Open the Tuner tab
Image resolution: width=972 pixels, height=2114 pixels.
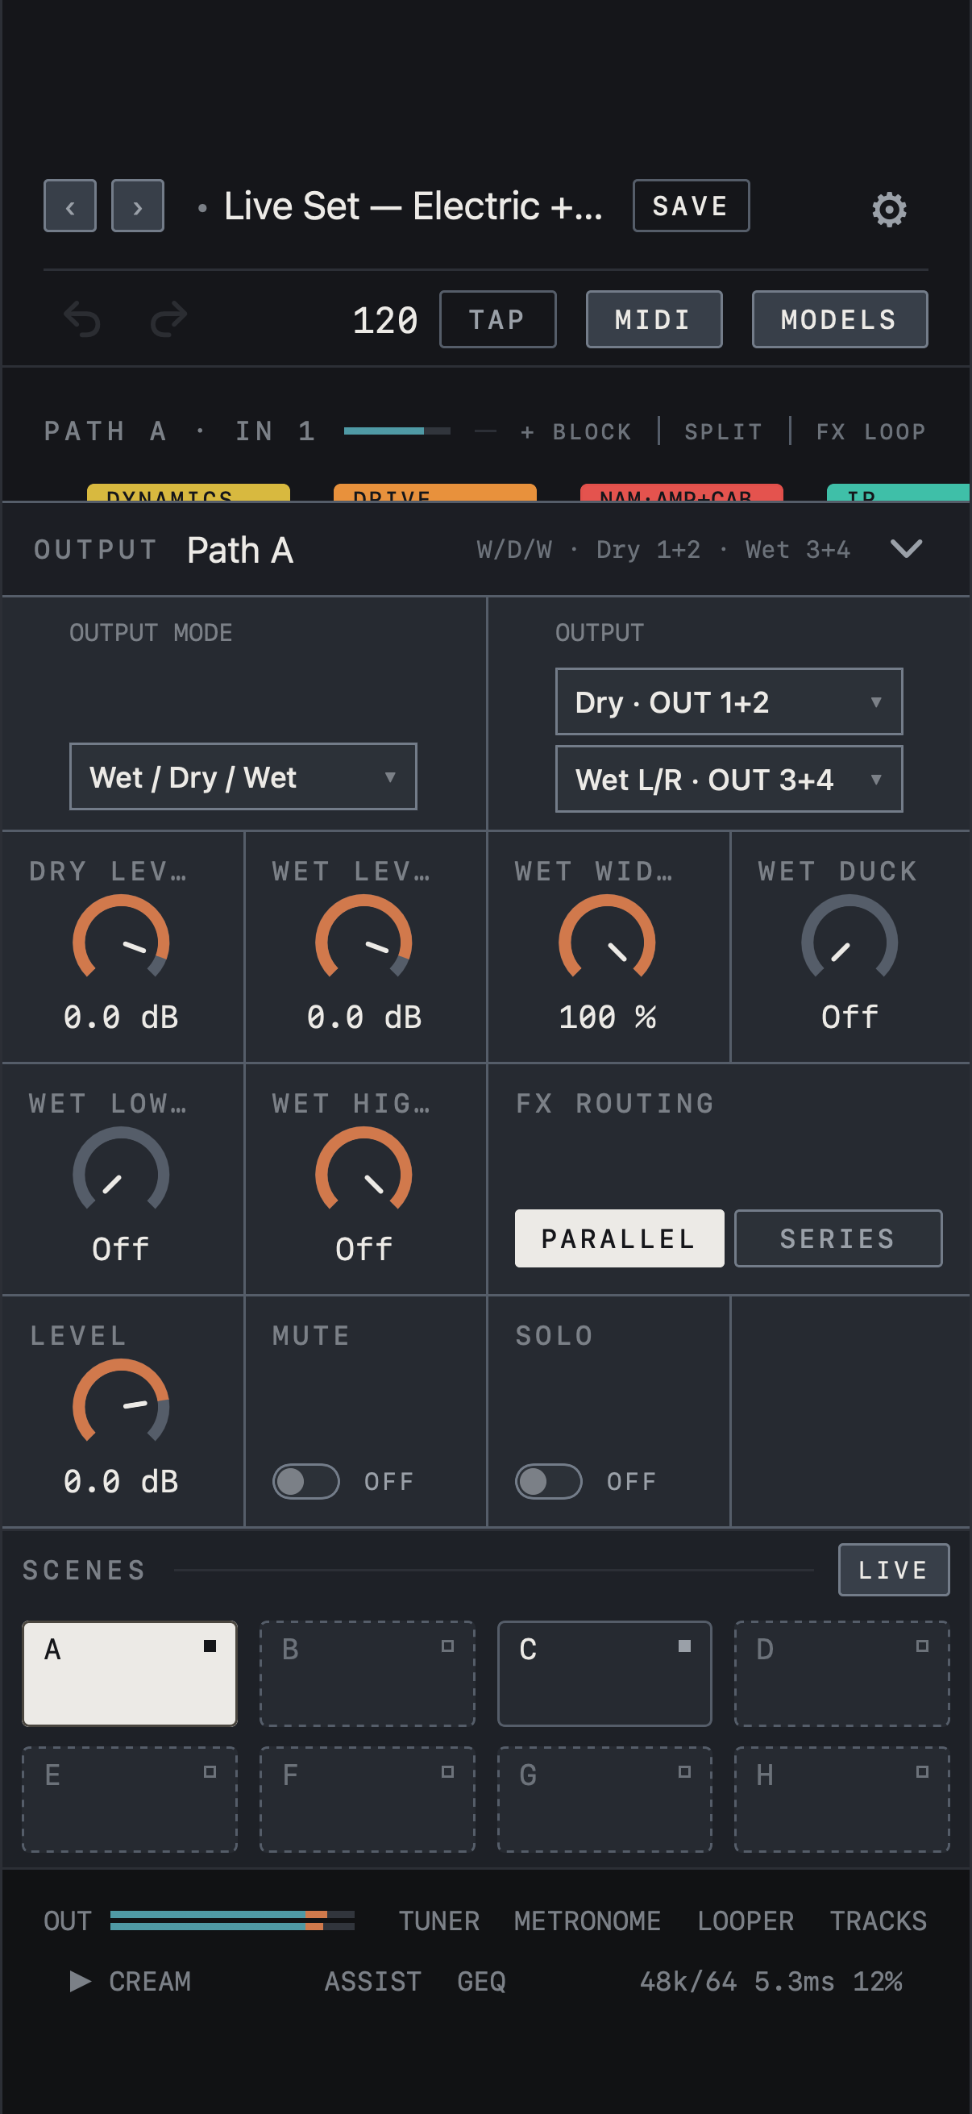point(438,1921)
